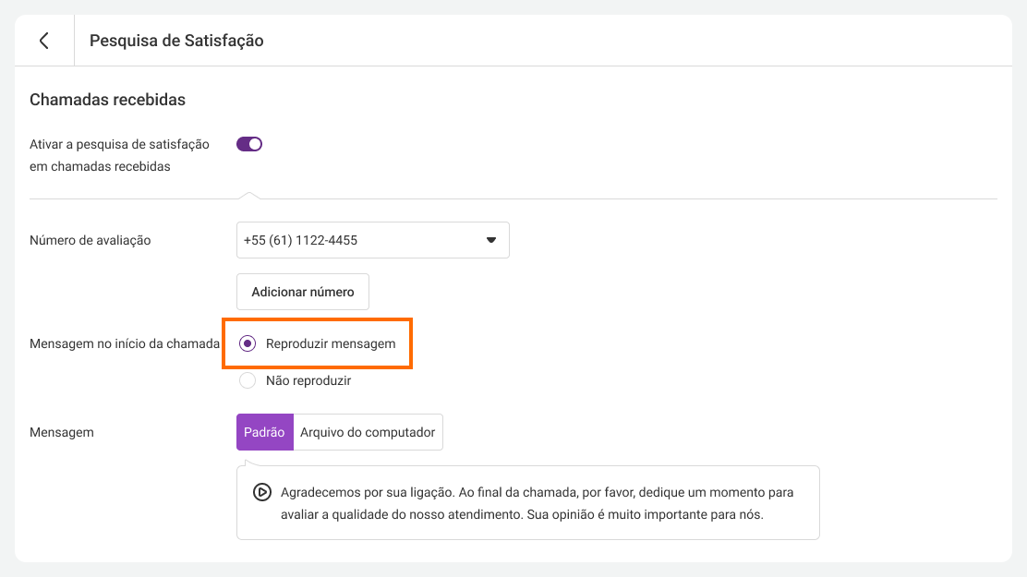
Task: Disable the satisfaction survey toggle for received calls
Action: (248, 144)
